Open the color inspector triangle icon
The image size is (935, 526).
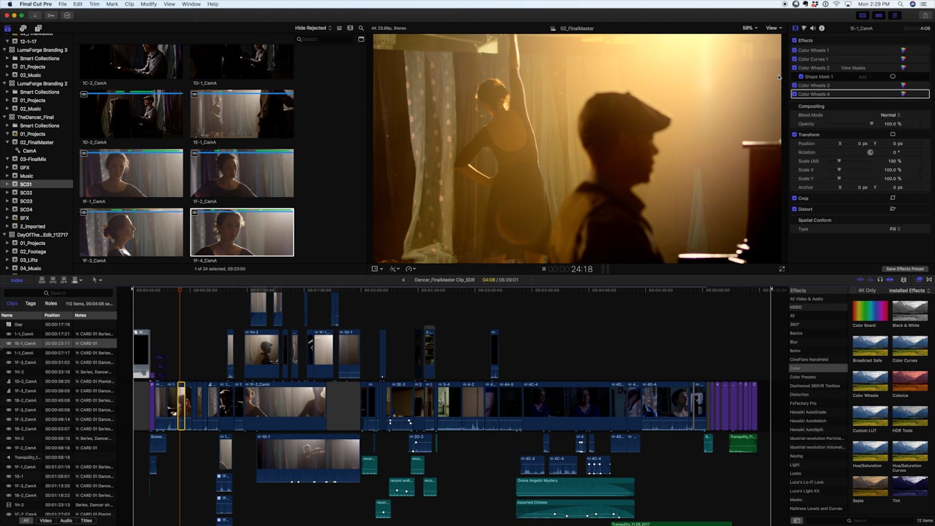pos(804,28)
